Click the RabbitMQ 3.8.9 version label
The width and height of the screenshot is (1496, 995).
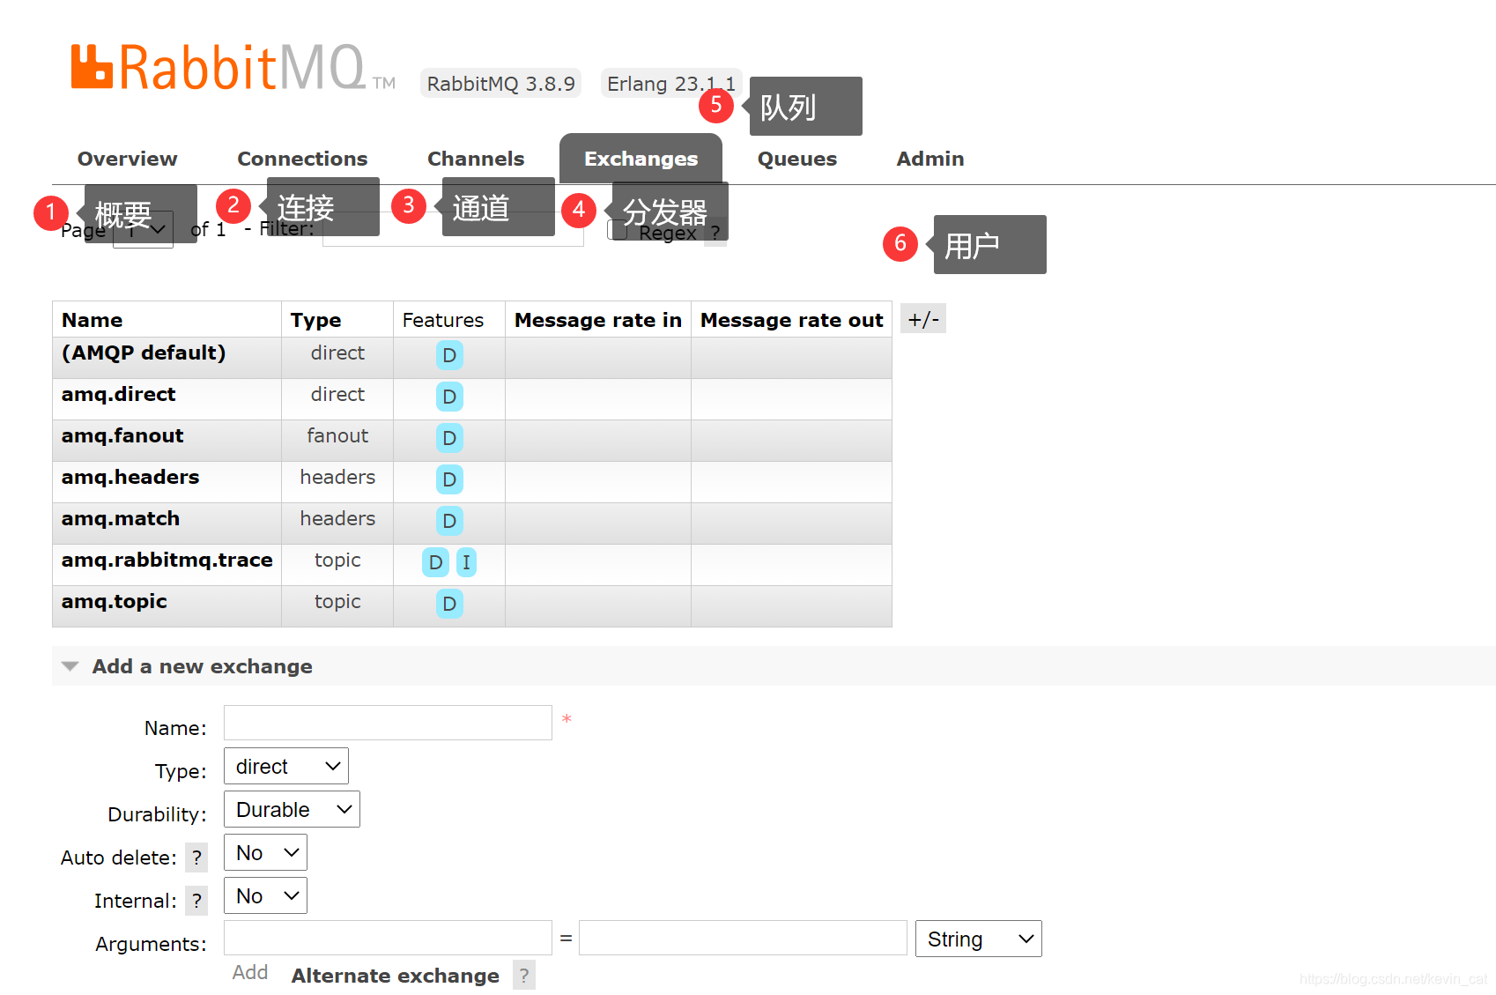click(x=500, y=83)
